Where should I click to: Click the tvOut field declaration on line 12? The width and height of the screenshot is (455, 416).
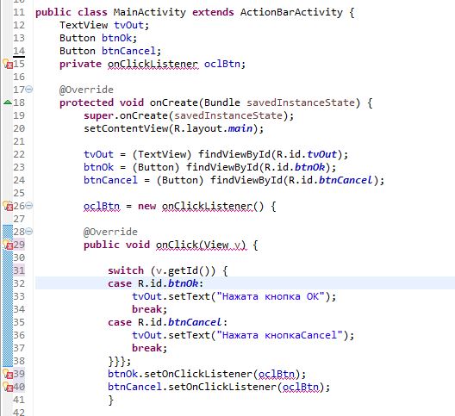pos(128,25)
